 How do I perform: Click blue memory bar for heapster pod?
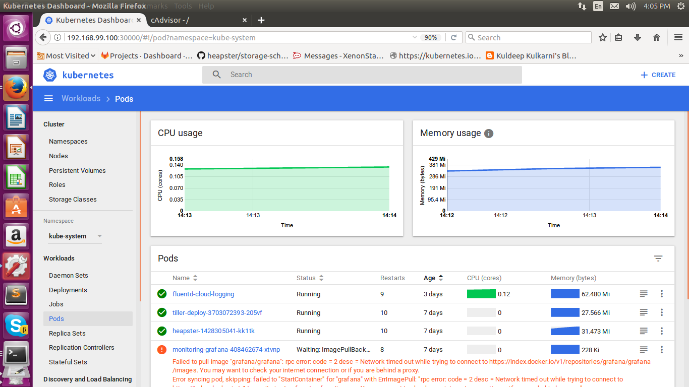[565, 331]
